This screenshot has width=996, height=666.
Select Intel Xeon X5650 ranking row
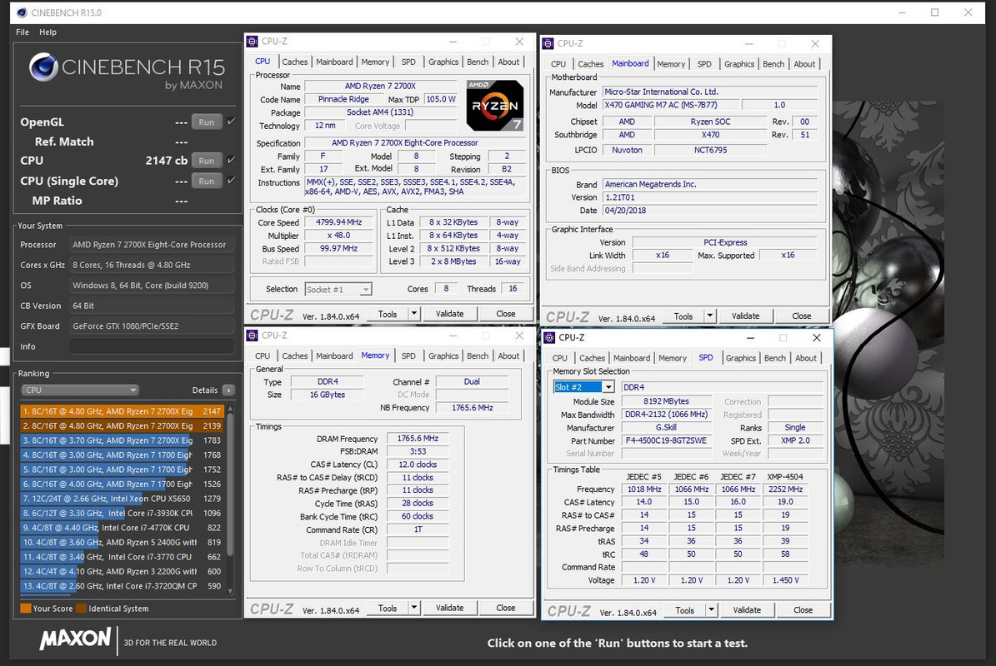tap(122, 499)
